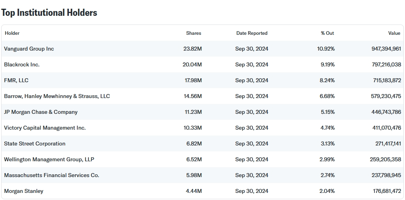Select Wellington Management Group, LLP name
Viewport: 405px width, 200px height.
(49, 159)
